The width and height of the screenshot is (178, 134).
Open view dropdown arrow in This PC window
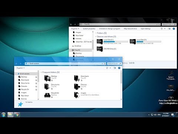[x=165, y=29]
